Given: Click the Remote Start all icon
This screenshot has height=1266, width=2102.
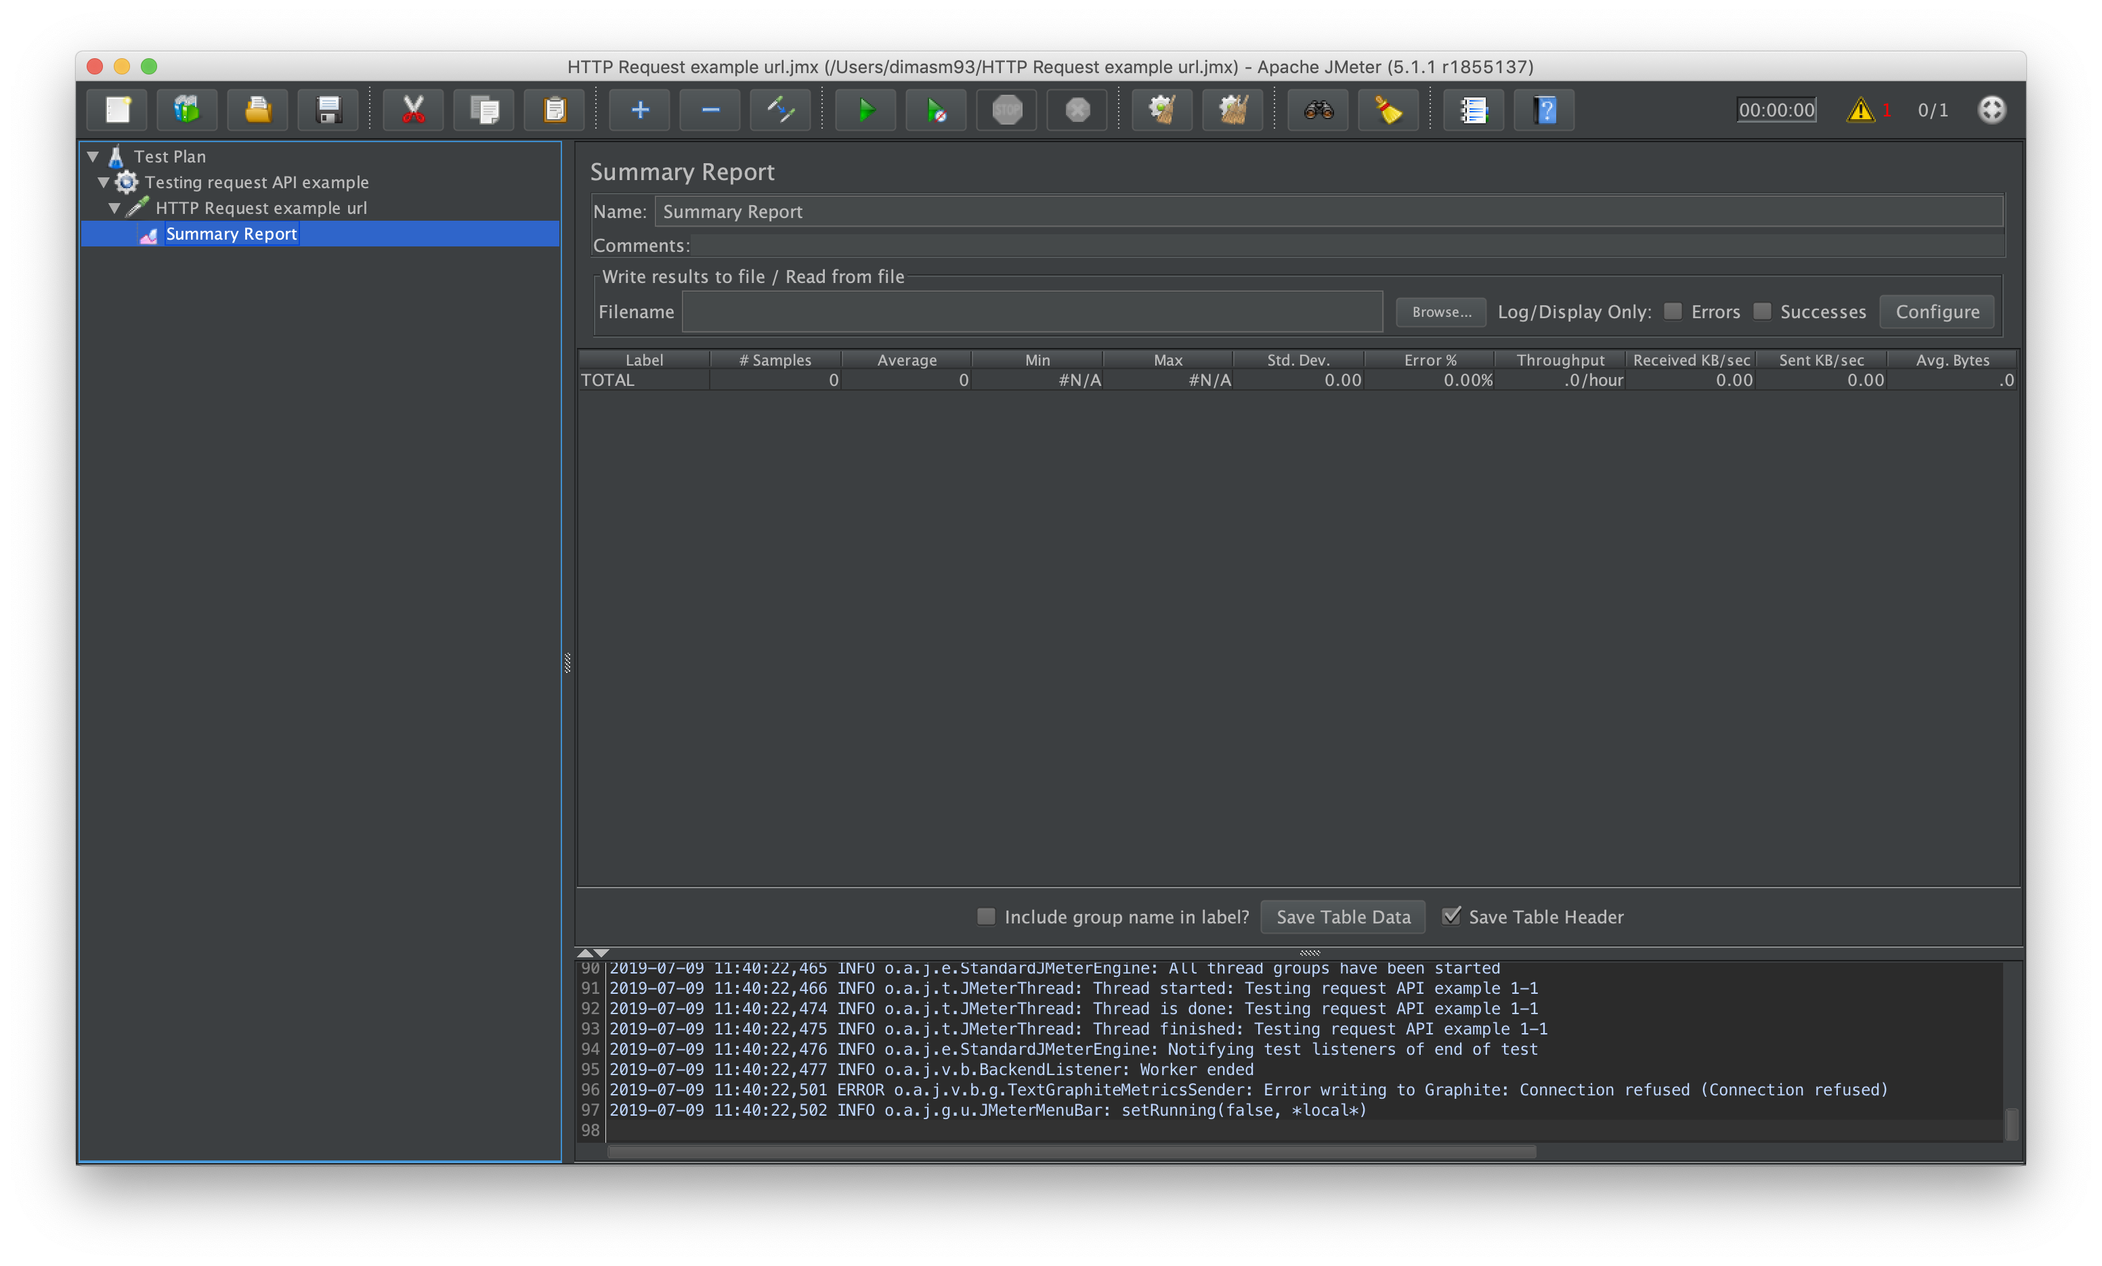Looking at the screenshot, I should point(929,108).
